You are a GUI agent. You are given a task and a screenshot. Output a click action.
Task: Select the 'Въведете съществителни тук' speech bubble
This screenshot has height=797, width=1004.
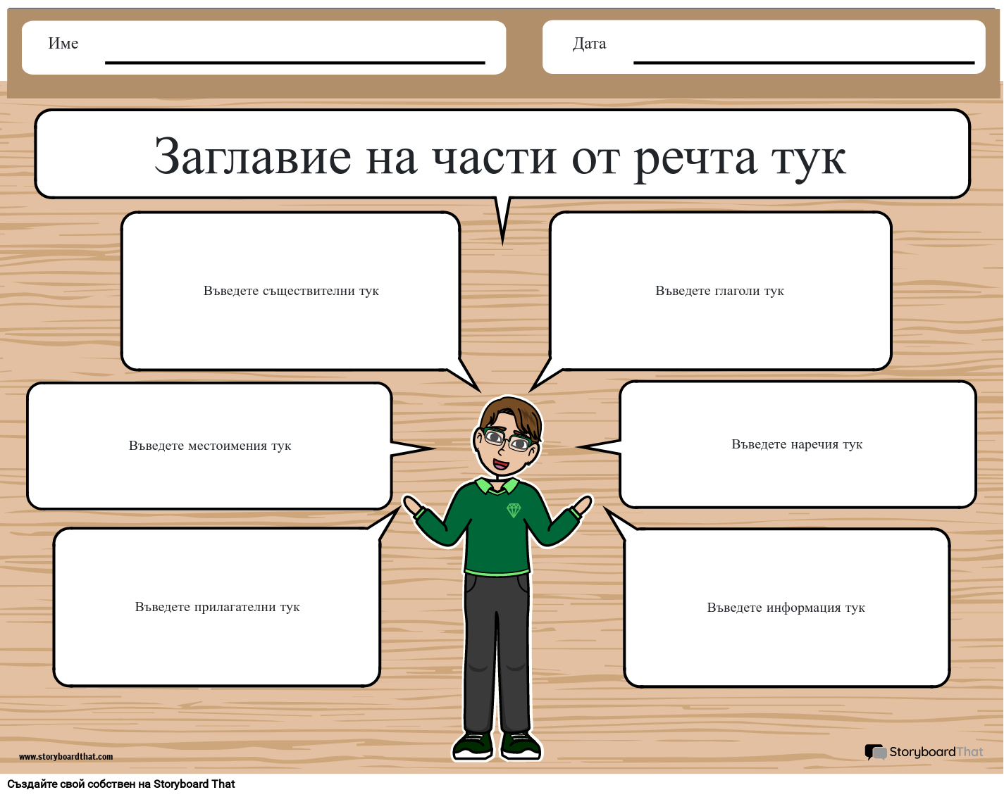291,290
